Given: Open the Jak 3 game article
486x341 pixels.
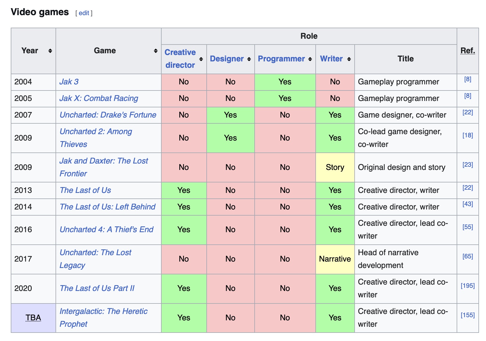Looking at the screenshot, I should 69,82.
